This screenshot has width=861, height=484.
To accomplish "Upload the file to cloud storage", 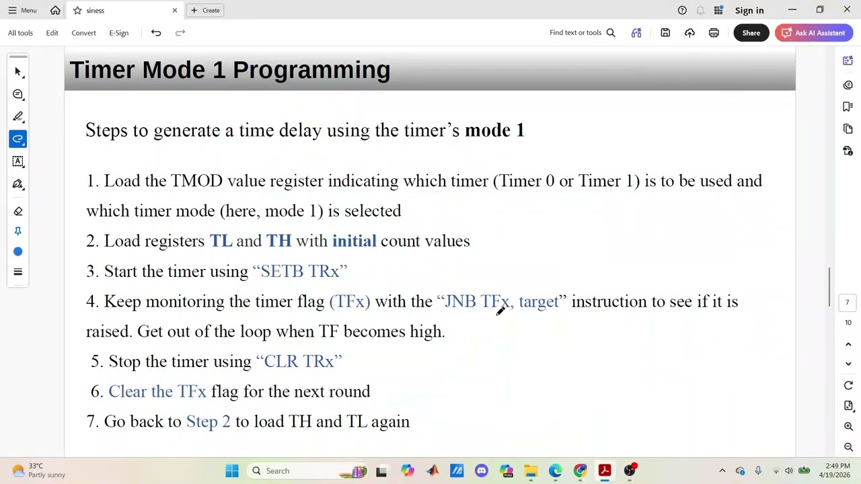I will point(689,32).
